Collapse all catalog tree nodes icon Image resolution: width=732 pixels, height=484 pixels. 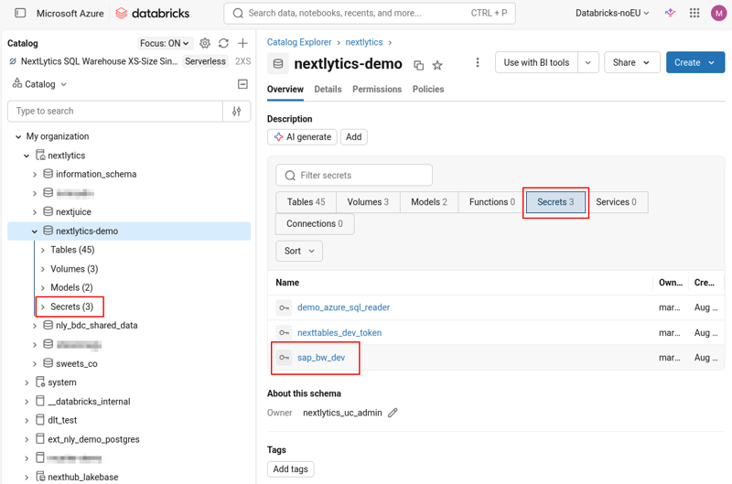point(242,84)
